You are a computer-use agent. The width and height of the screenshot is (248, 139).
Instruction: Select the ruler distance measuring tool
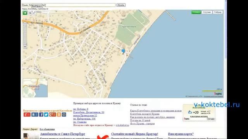[34, 13]
